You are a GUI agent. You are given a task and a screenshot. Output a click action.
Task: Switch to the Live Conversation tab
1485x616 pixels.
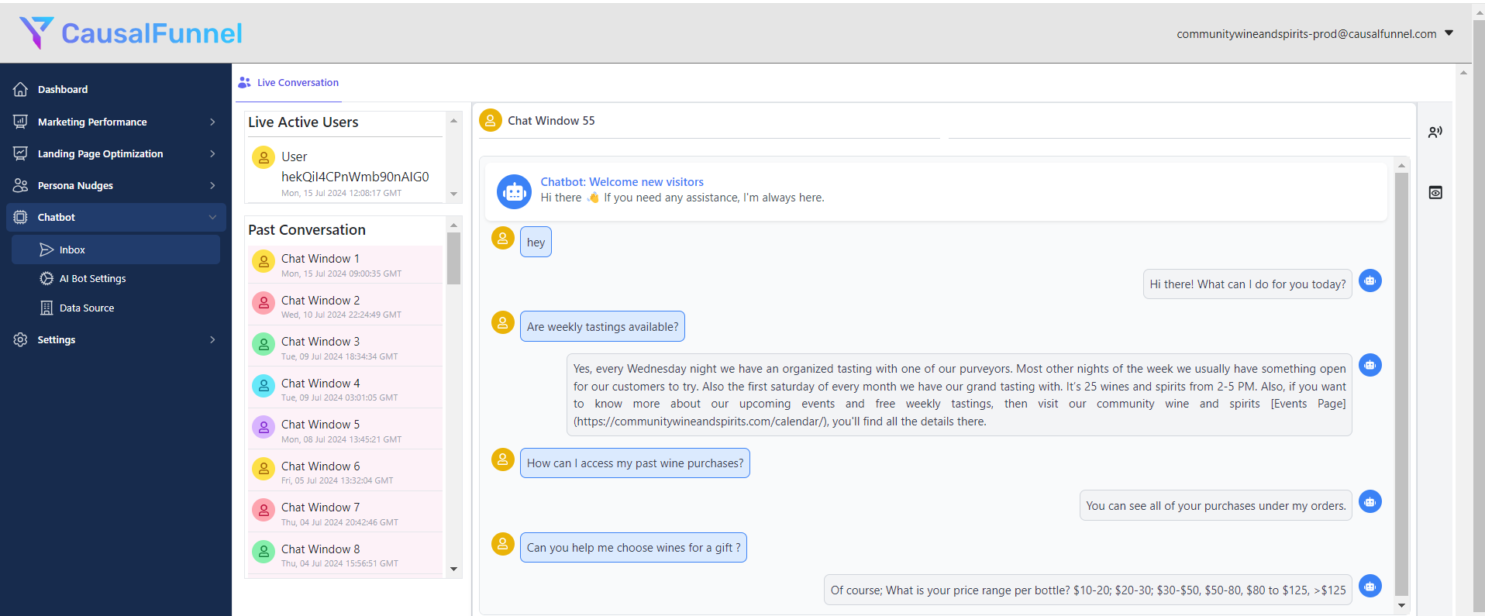[x=288, y=82]
